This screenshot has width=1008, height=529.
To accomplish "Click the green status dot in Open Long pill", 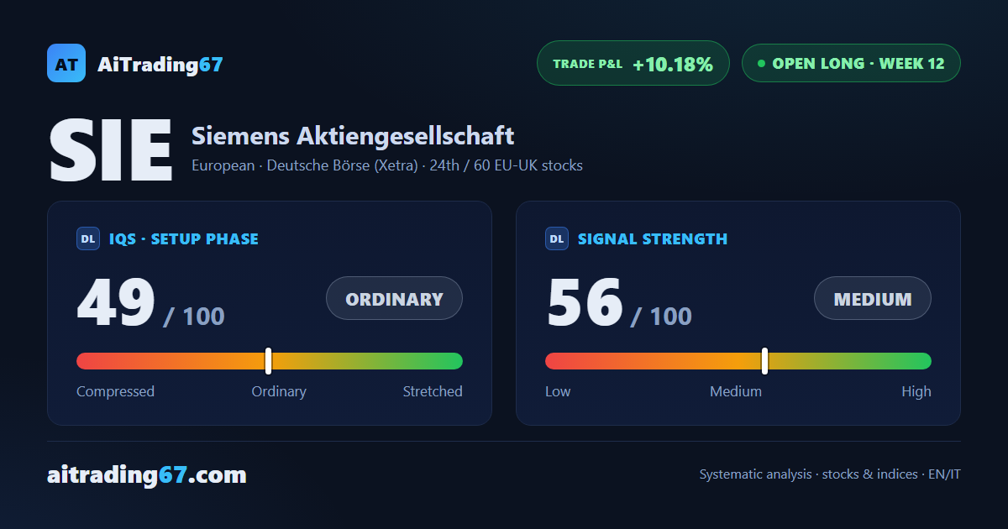I will click(761, 63).
